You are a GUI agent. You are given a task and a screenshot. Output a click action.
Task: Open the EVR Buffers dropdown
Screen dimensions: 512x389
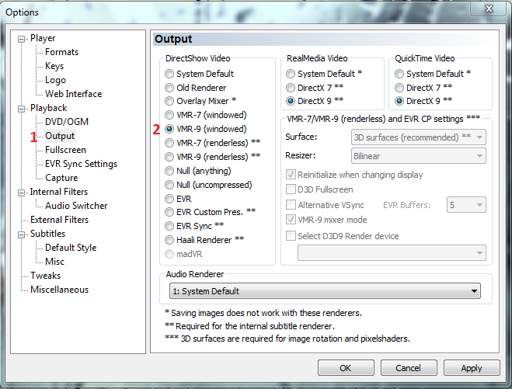click(x=466, y=205)
